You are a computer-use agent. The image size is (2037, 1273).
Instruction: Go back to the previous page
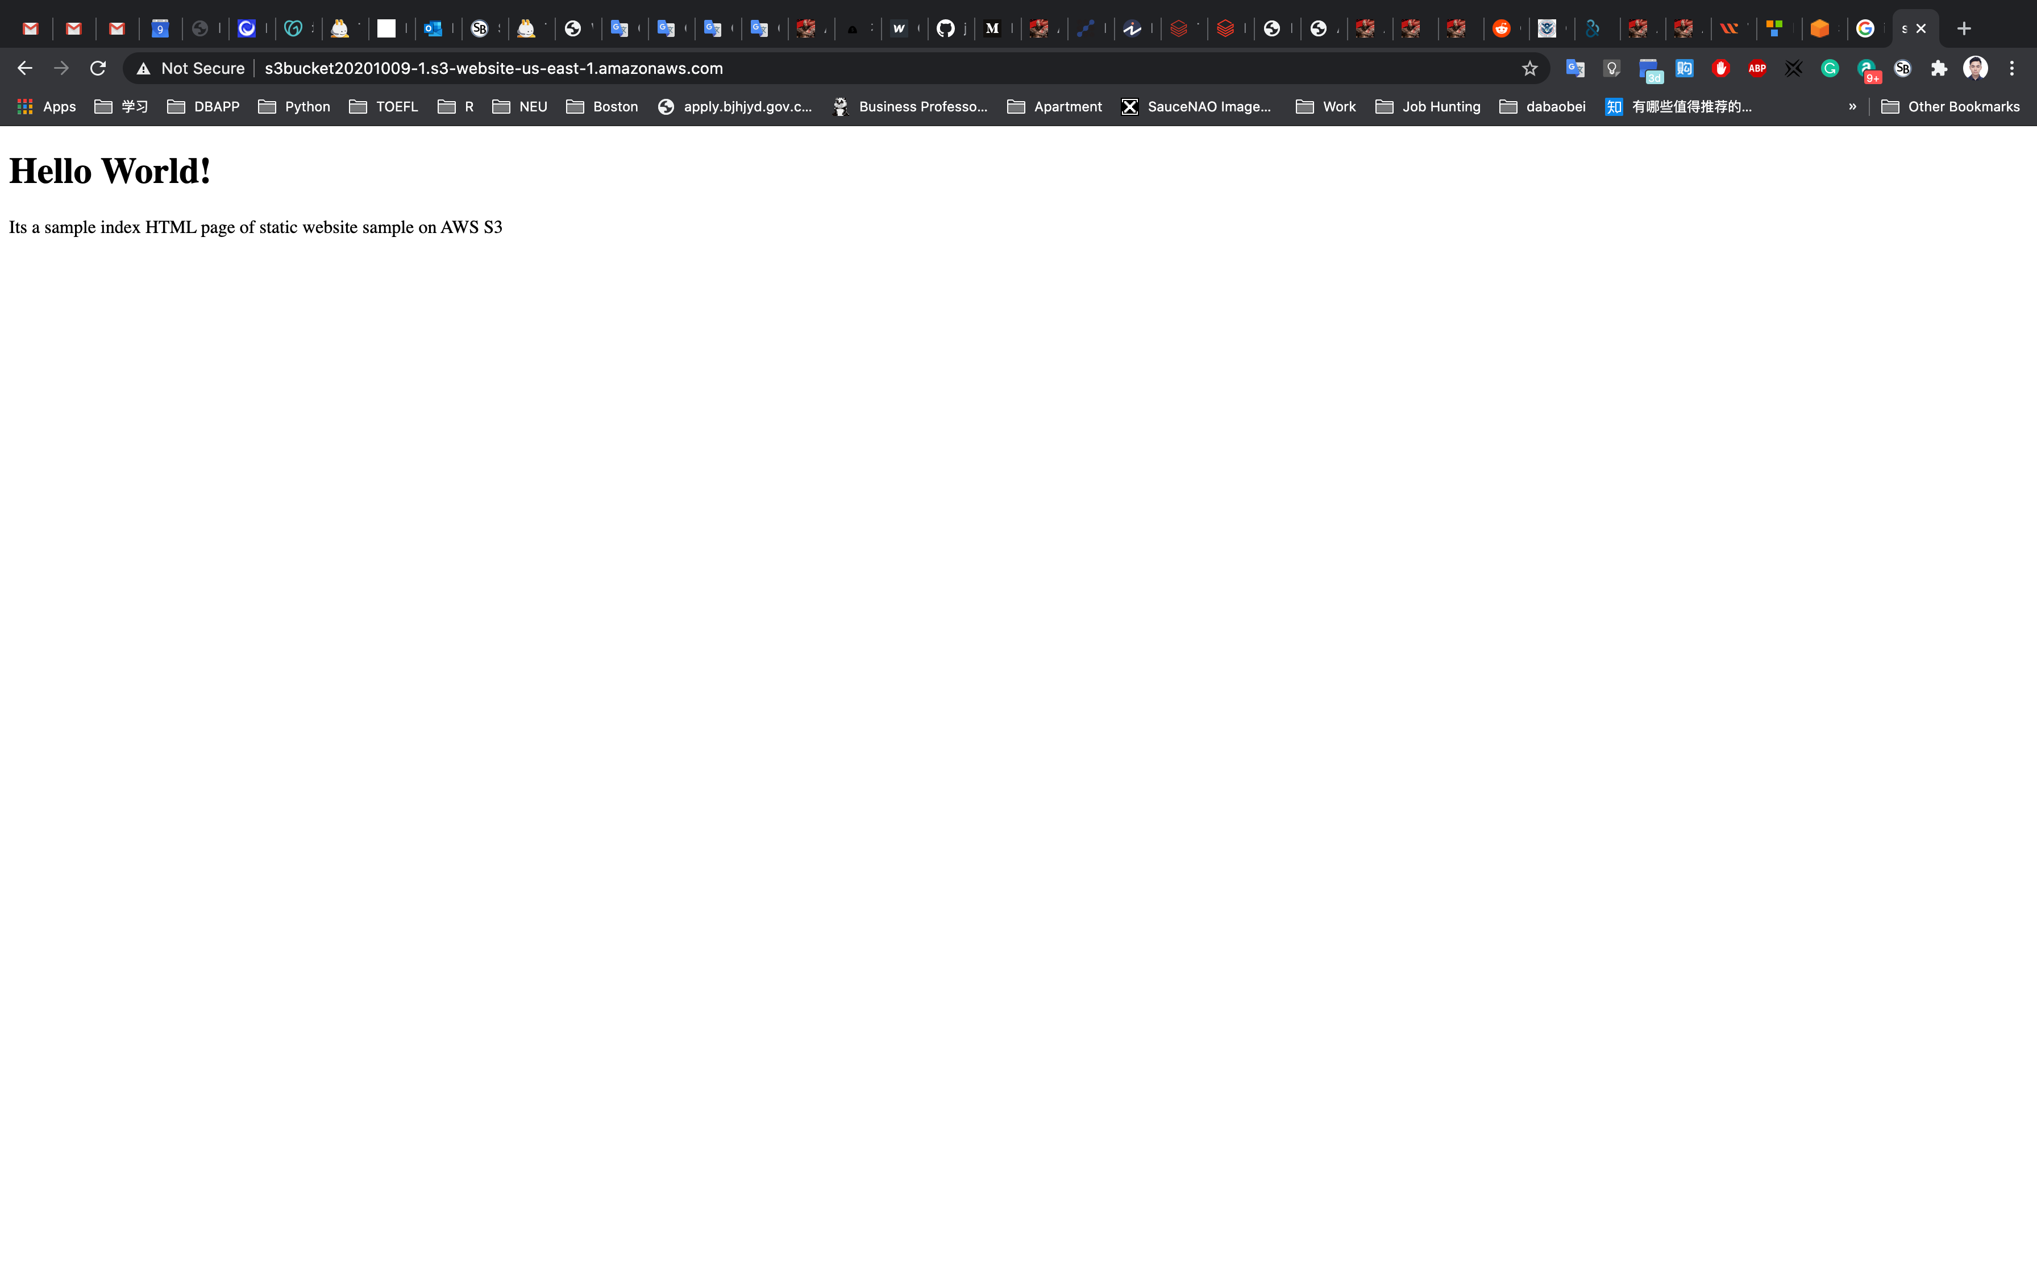24,68
